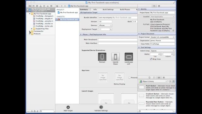Viewport: 202px width, 114px height.
Task: Show the Object library cube icon
Action: 159,78
